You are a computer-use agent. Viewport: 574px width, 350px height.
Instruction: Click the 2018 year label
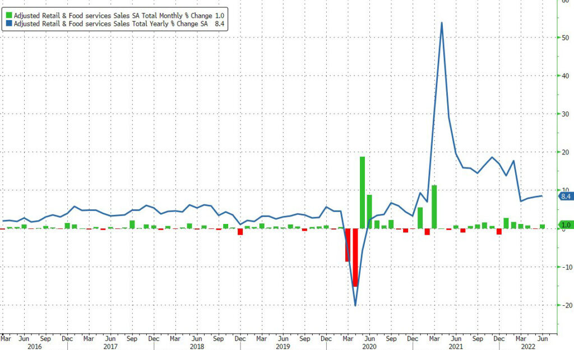(x=197, y=346)
